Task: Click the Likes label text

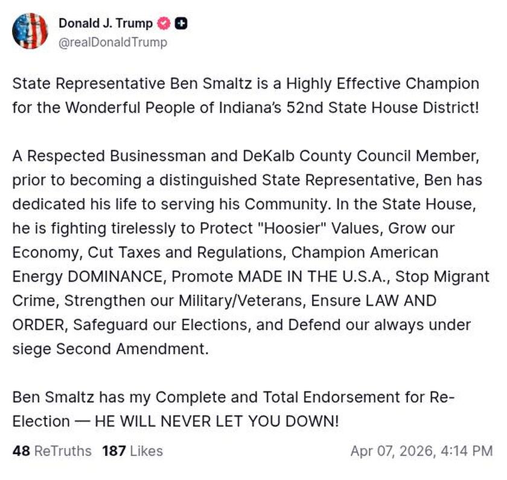Action: coord(147,451)
